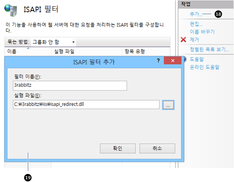Click the blue help icon beside 도움말
The width and height of the screenshot is (234, 182).
coord(185,59)
